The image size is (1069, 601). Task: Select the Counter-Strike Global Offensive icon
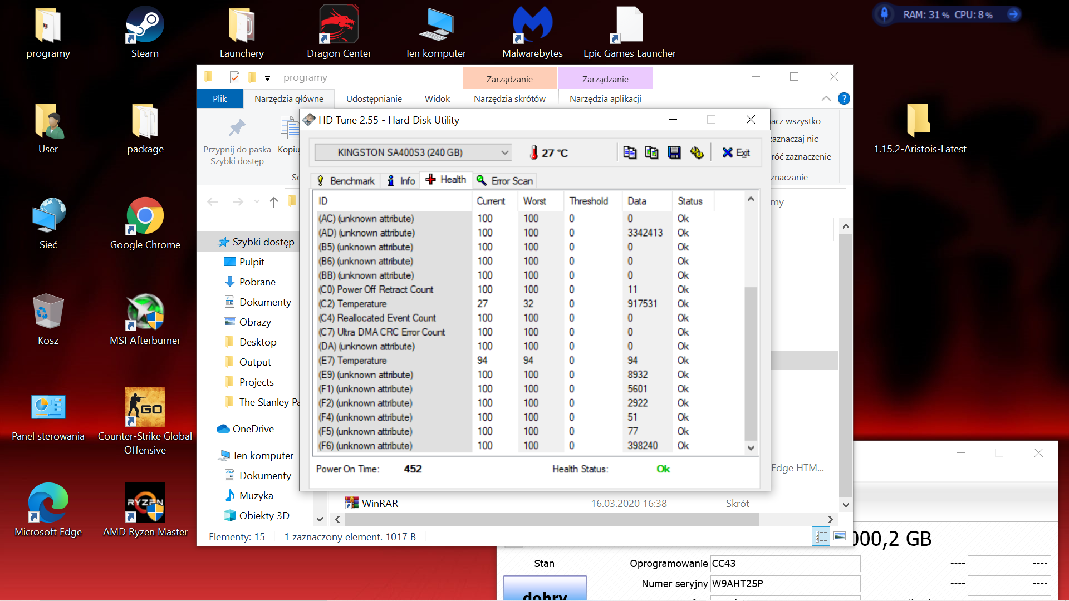145,421
